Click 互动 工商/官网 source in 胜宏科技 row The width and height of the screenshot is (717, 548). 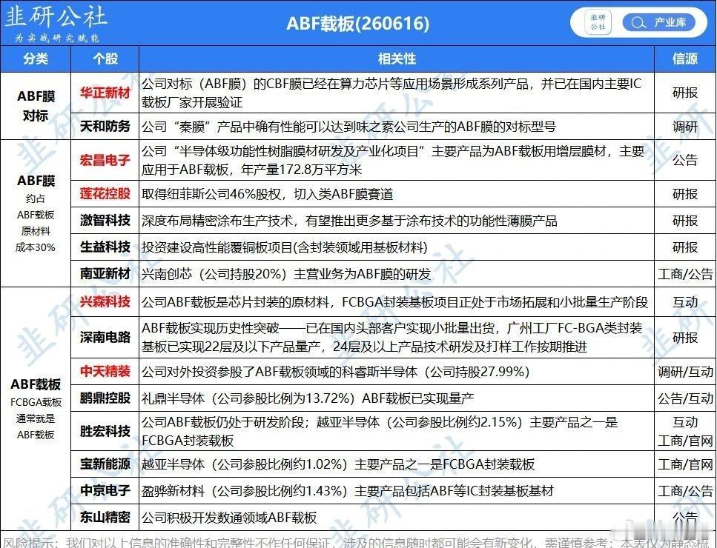pyautogui.click(x=685, y=431)
